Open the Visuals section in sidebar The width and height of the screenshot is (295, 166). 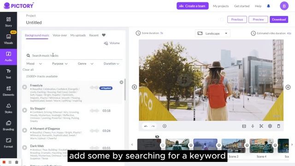pyautogui.click(x=8, y=39)
